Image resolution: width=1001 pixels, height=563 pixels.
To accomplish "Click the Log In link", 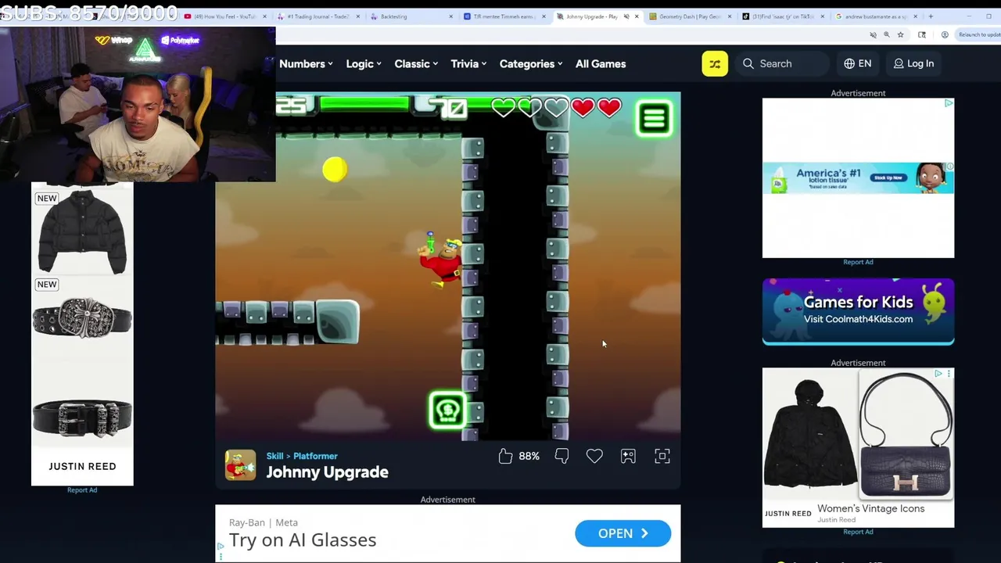I will coord(913,63).
